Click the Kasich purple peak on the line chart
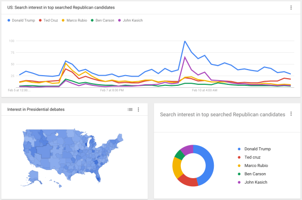Image resolution: width=302 pixels, height=200 pixels. [x=185, y=57]
